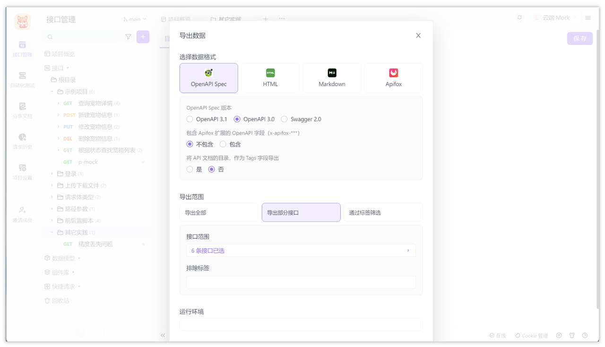
Task: Open 接口管理 in left sidebar
Action: (22, 49)
